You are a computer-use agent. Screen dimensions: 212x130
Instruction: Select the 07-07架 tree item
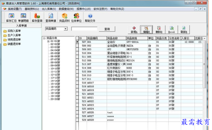pyautogui.click(x=55, y=59)
